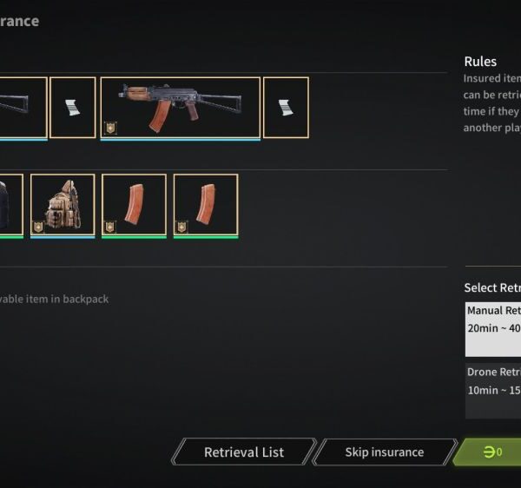521x488 pixels.
Task: Select the second orange magazine slot
Action: point(206,205)
